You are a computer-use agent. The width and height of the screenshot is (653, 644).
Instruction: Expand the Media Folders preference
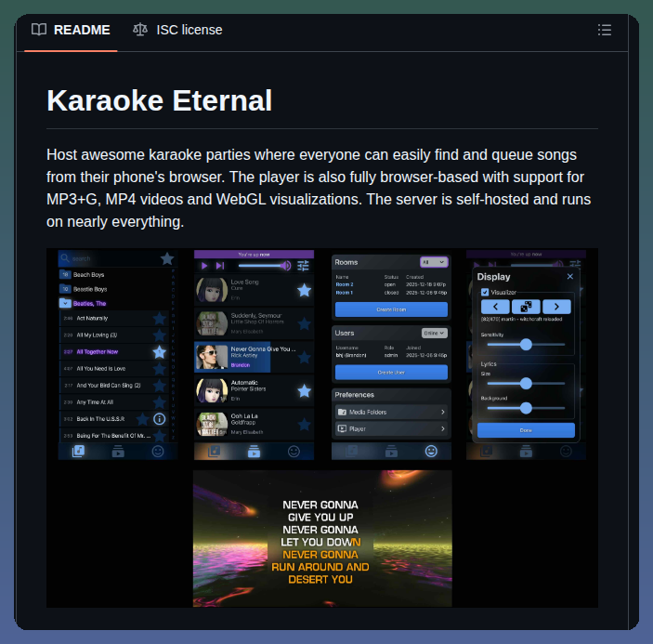coord(391,412)
